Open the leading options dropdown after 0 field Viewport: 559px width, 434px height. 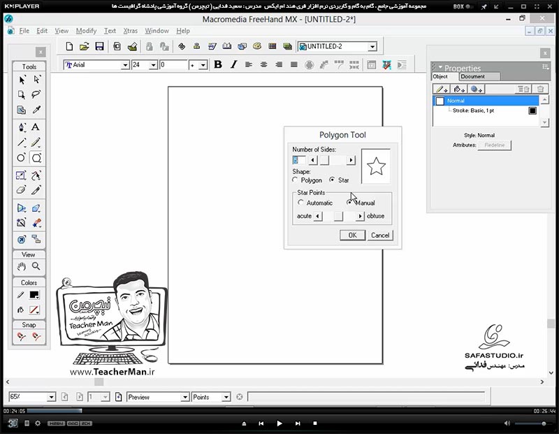[x=203, y=65]
